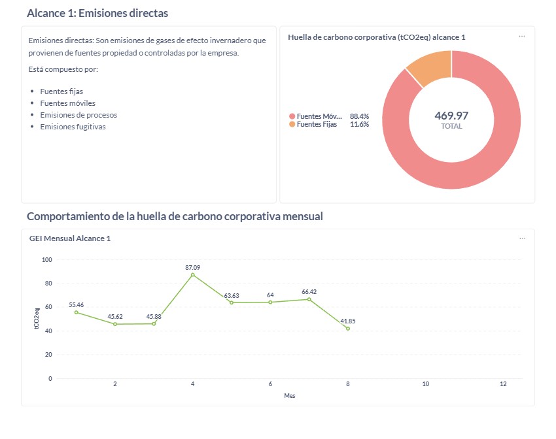Select the Fuentes Fijas legend label

[317, 124]
